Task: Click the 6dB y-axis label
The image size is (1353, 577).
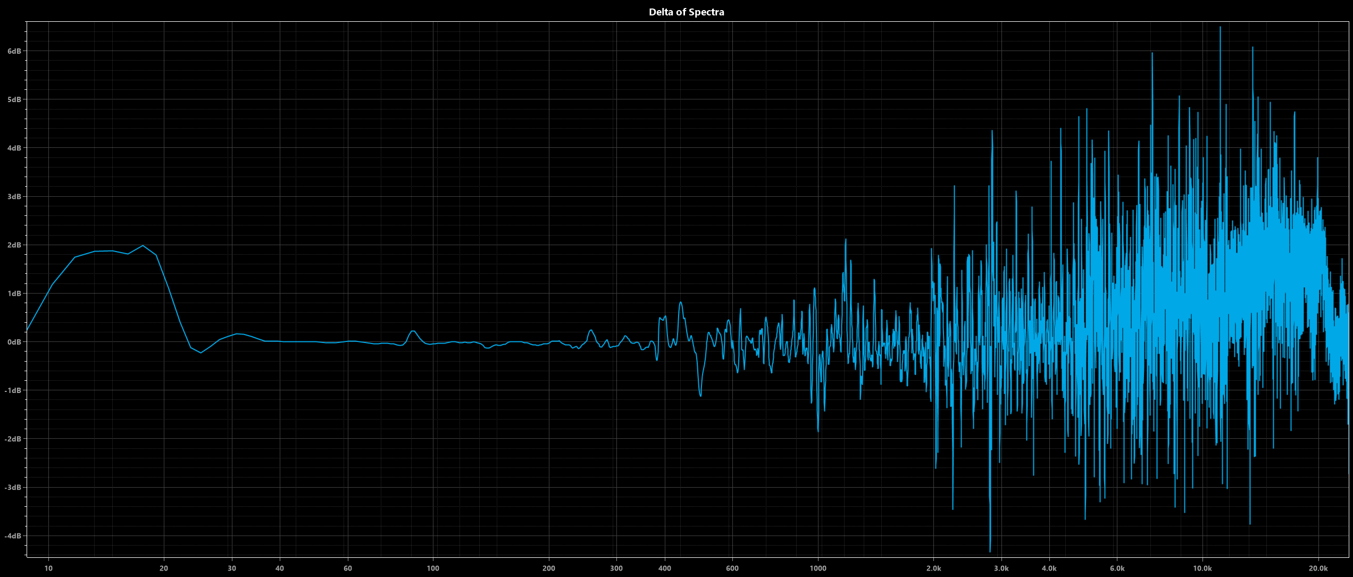Action: click(x=14, y=51)
